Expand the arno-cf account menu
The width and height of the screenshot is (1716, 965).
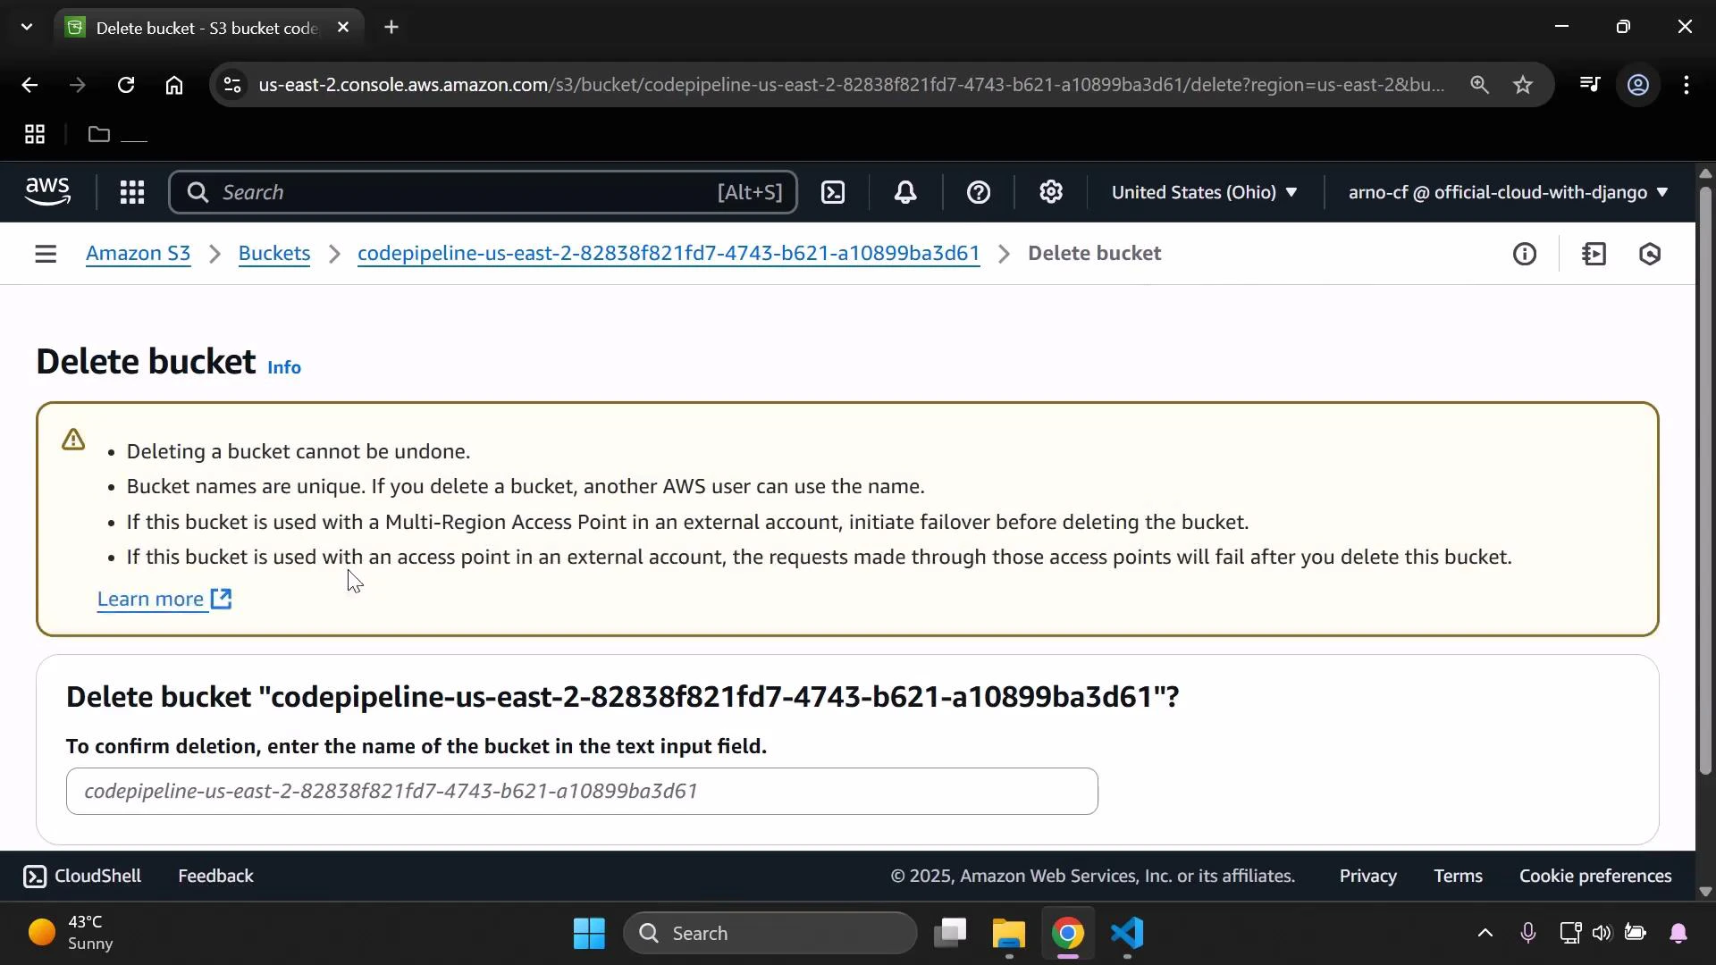(1506, 192)
